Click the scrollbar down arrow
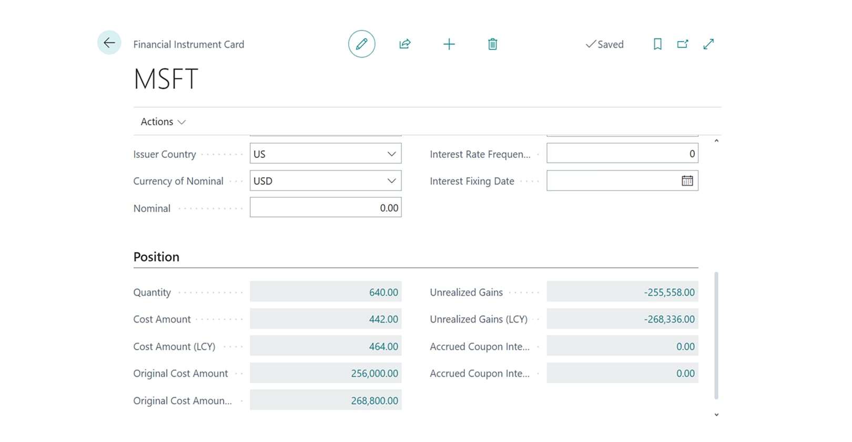Screen dimensions: 852x442 pos(716,415)
